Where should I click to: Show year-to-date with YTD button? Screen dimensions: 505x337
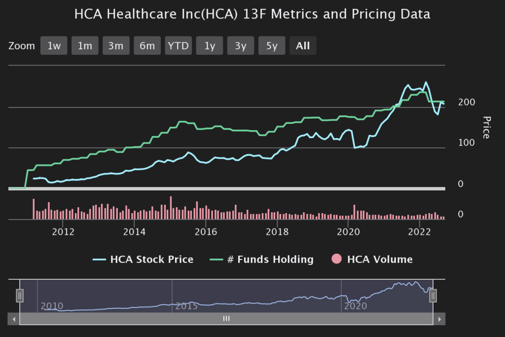178,46
